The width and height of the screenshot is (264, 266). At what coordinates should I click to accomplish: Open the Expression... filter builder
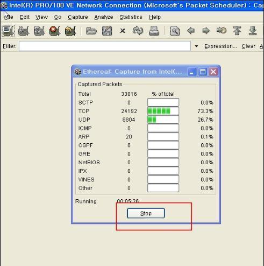click(x=220, y=46)
